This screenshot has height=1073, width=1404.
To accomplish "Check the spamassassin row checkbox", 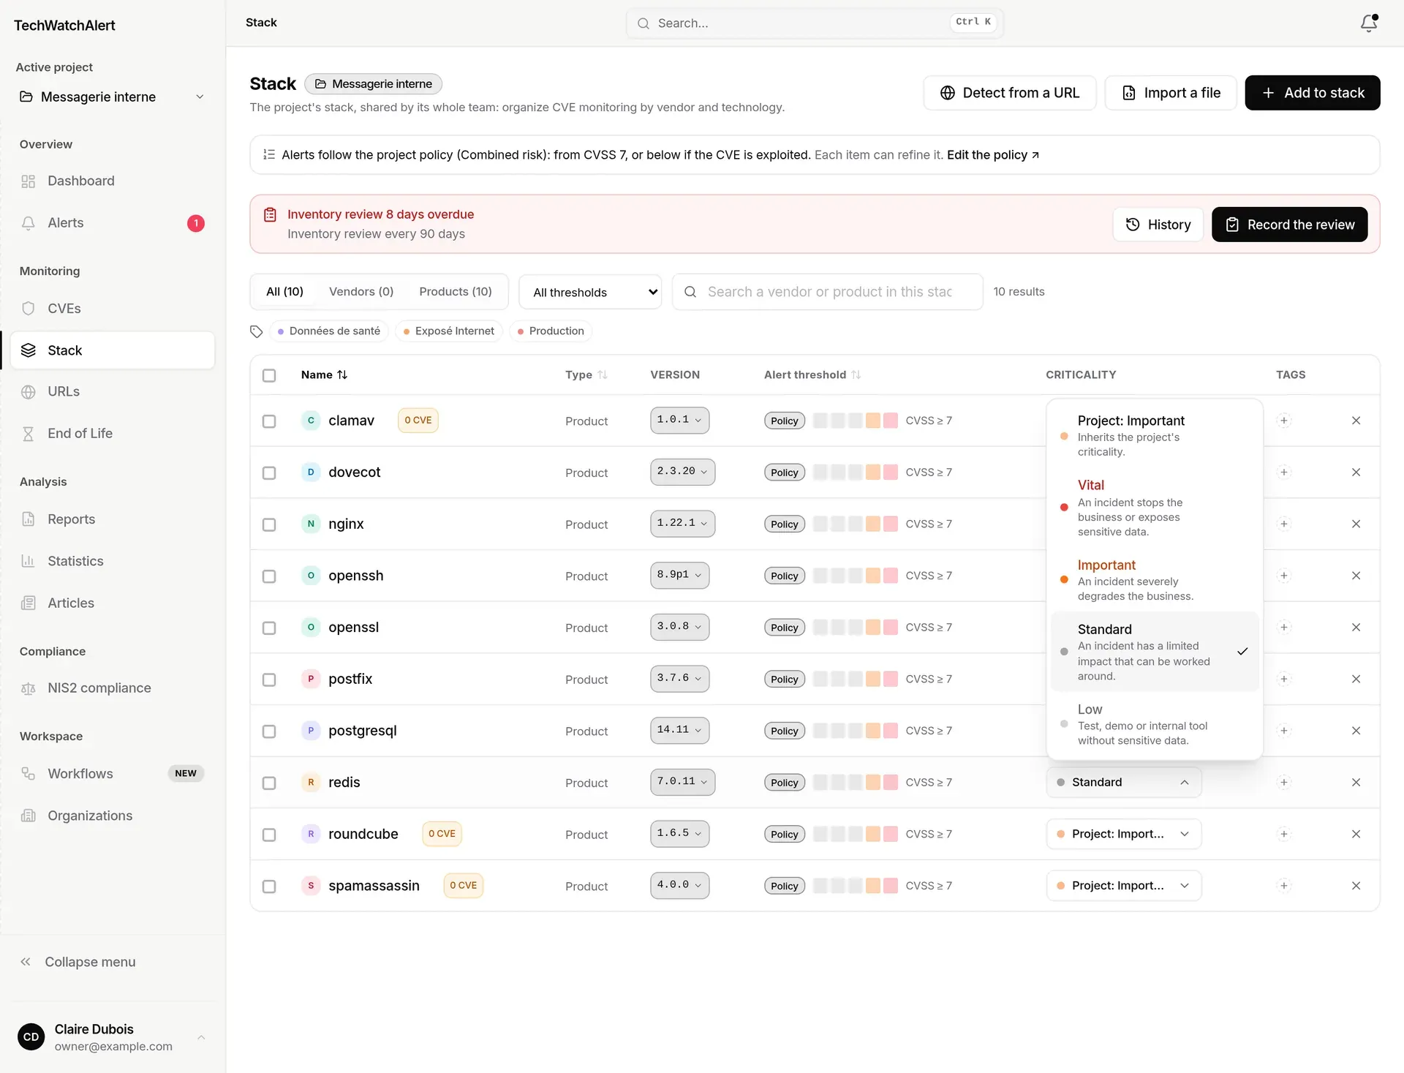I will coord(269,886).
